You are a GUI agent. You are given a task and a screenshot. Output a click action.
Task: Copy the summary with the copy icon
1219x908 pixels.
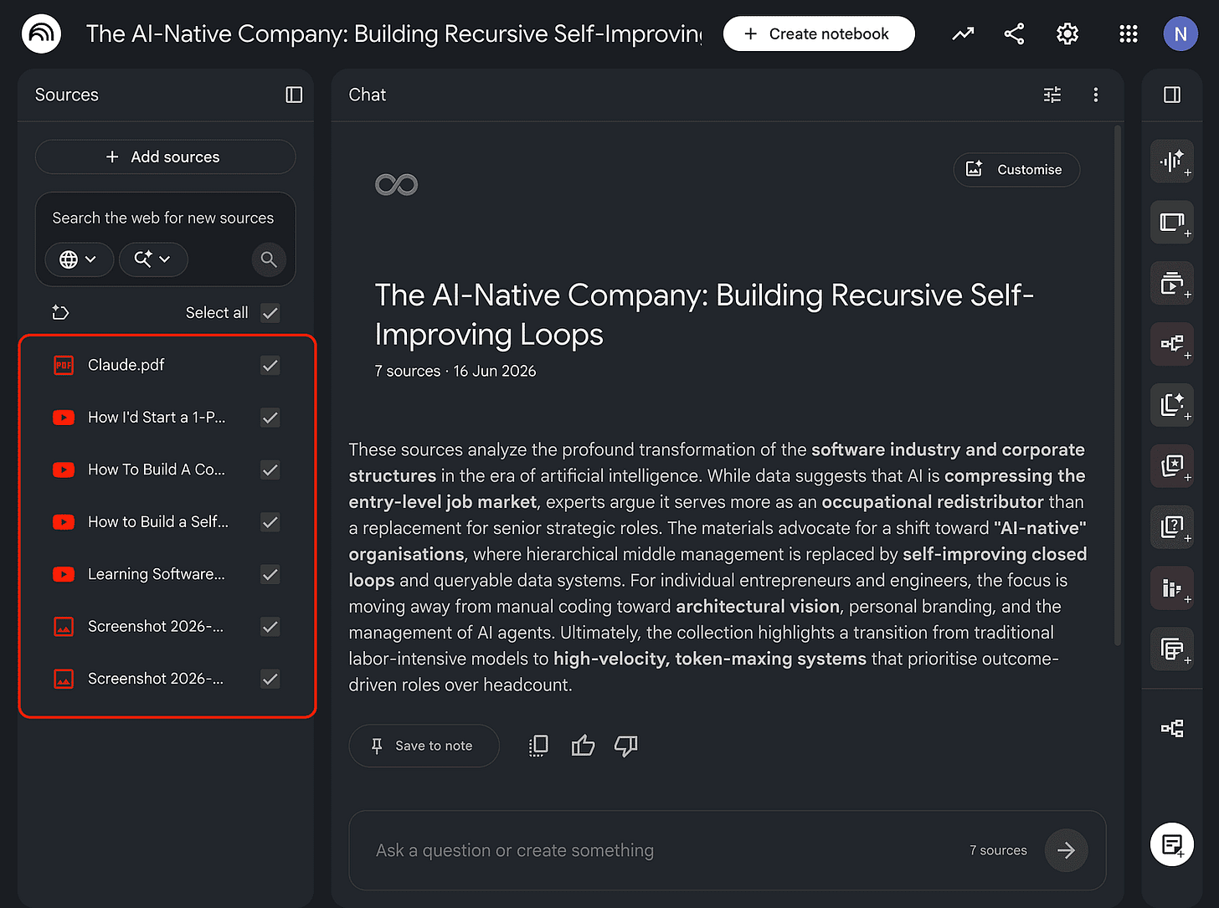click(538, 746)
